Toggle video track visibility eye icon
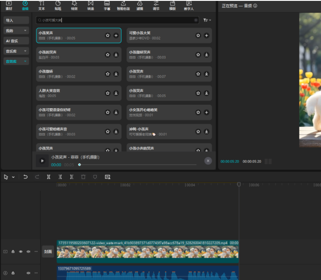Screen dimensions: 321x280 21,252
